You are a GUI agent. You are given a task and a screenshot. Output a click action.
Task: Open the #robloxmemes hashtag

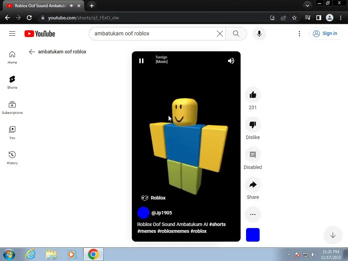[173, 231]
